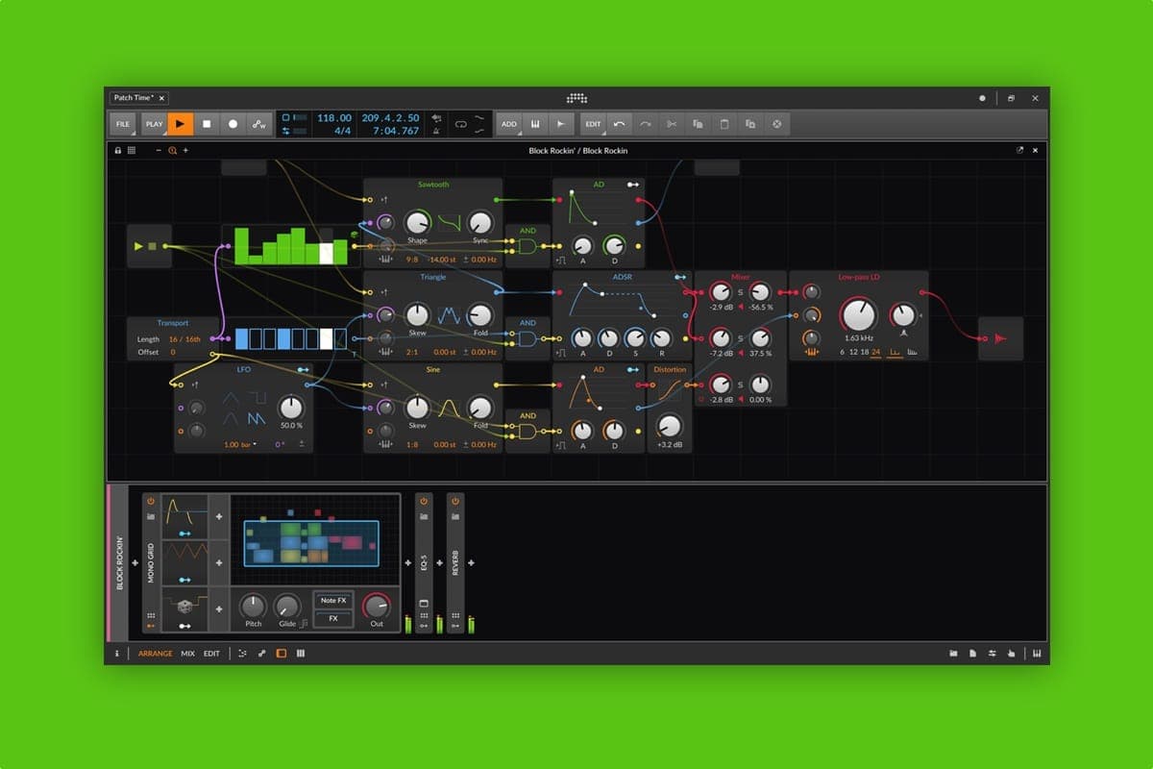Image resolution: width=1153 pixels, height=769 pixels.
Task: Click the Low-pass LD 1.63 kHz cutoff knob
Action: click(858, 315)
